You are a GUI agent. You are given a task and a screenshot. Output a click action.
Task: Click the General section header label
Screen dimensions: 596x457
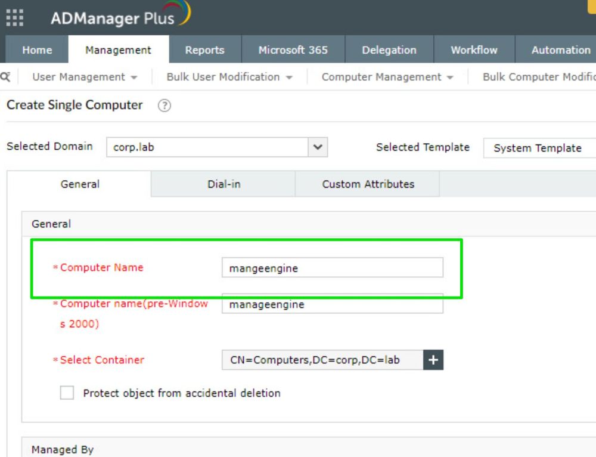point(51,224)
